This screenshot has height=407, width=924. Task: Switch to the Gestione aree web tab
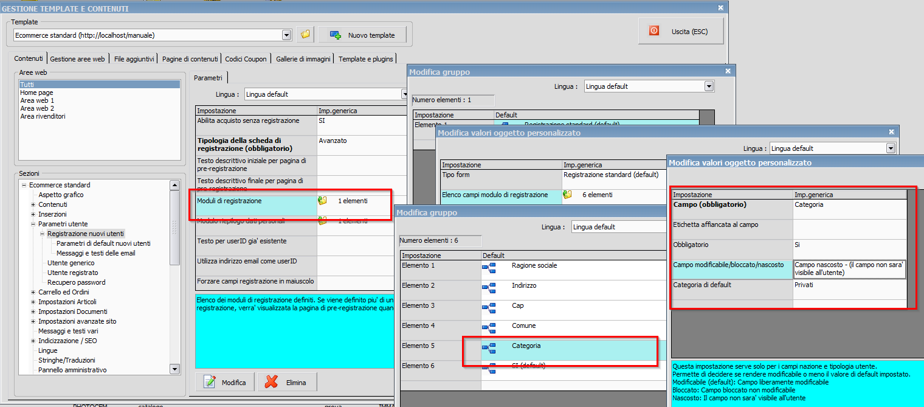click(78, 59)
